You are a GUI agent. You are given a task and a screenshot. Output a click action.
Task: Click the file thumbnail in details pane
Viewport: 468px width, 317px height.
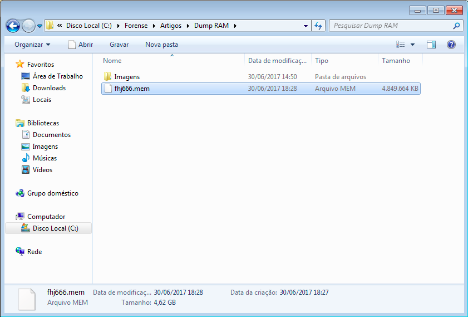(x=27, y=299)
